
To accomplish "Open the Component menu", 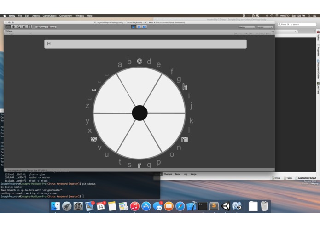I will pos(66,16).
